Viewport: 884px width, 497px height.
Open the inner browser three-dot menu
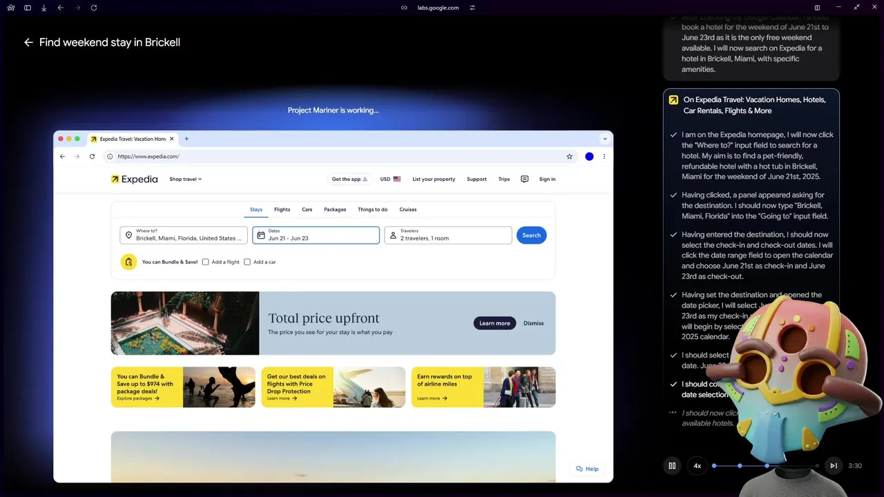coord(604,157)
